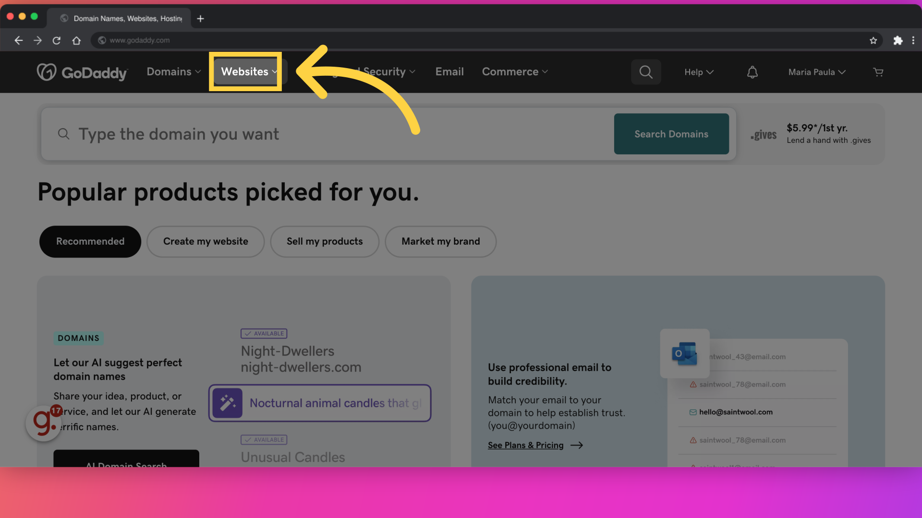Viewport: 922px width, 518px height.
Task: Expand the Commerce navigation dropdown
Action: 515,71
